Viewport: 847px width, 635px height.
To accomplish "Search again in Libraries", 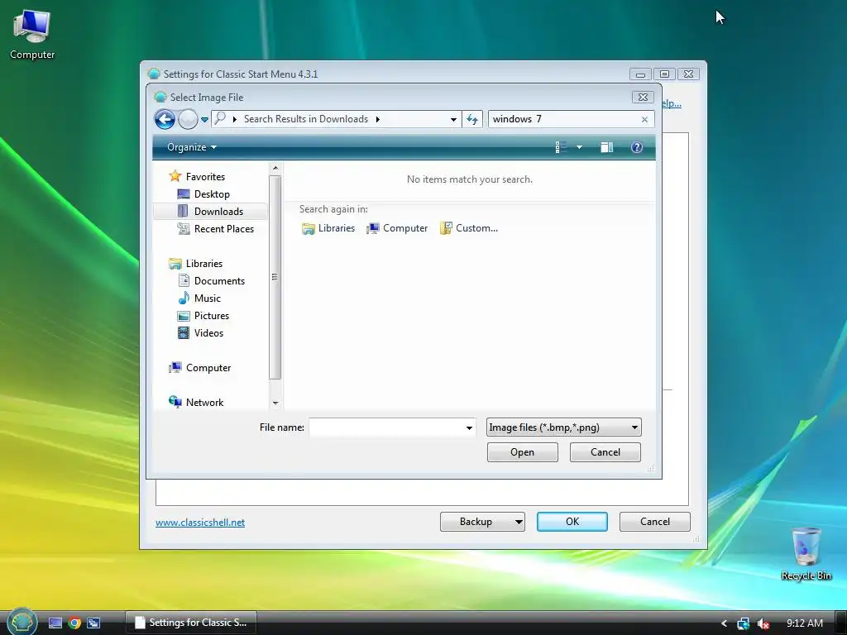I will pos(328,228).
